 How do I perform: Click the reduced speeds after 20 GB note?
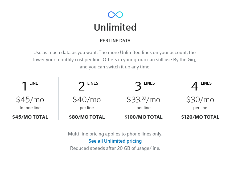coord(115,148)
